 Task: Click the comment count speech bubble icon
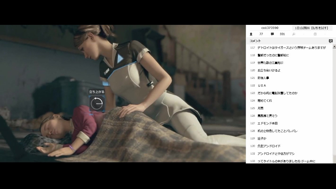click(x=272, y=34)
